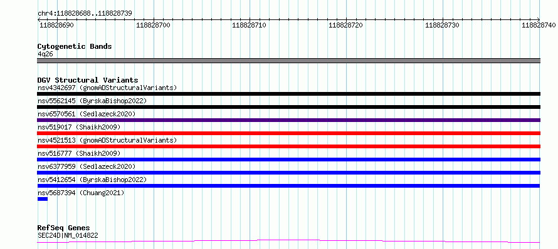Click the short blue nsv5687394 variant bar
Viewport: 558px width, 249px height.
[x=43, y=199]
